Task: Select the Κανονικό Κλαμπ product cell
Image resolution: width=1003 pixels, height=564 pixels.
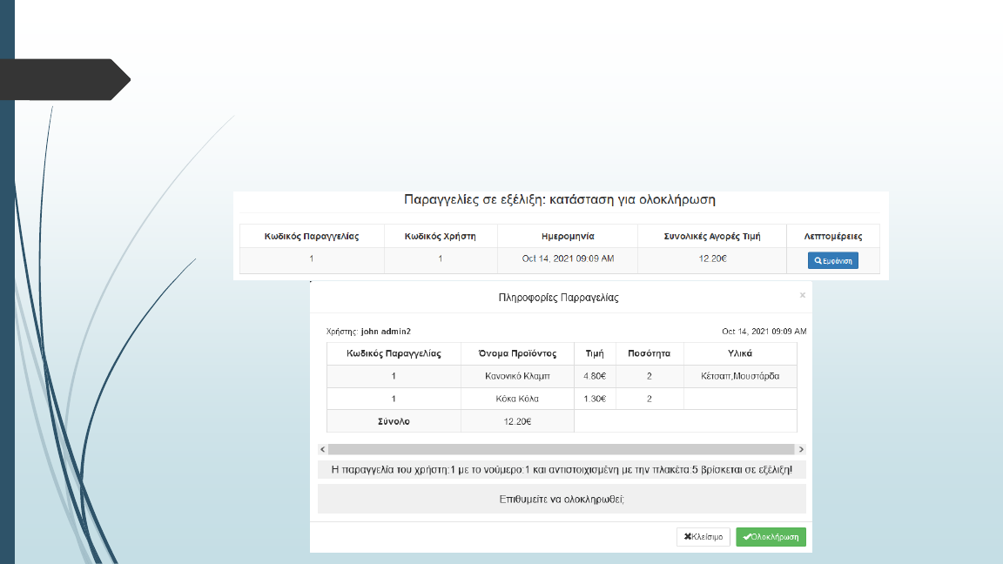Action: coord(517,376)
